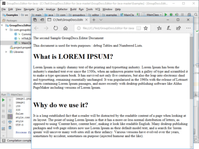This screenshot has width=199, height=149.
Task: Expand the Libraries tree node
Action: coord(6,52)
